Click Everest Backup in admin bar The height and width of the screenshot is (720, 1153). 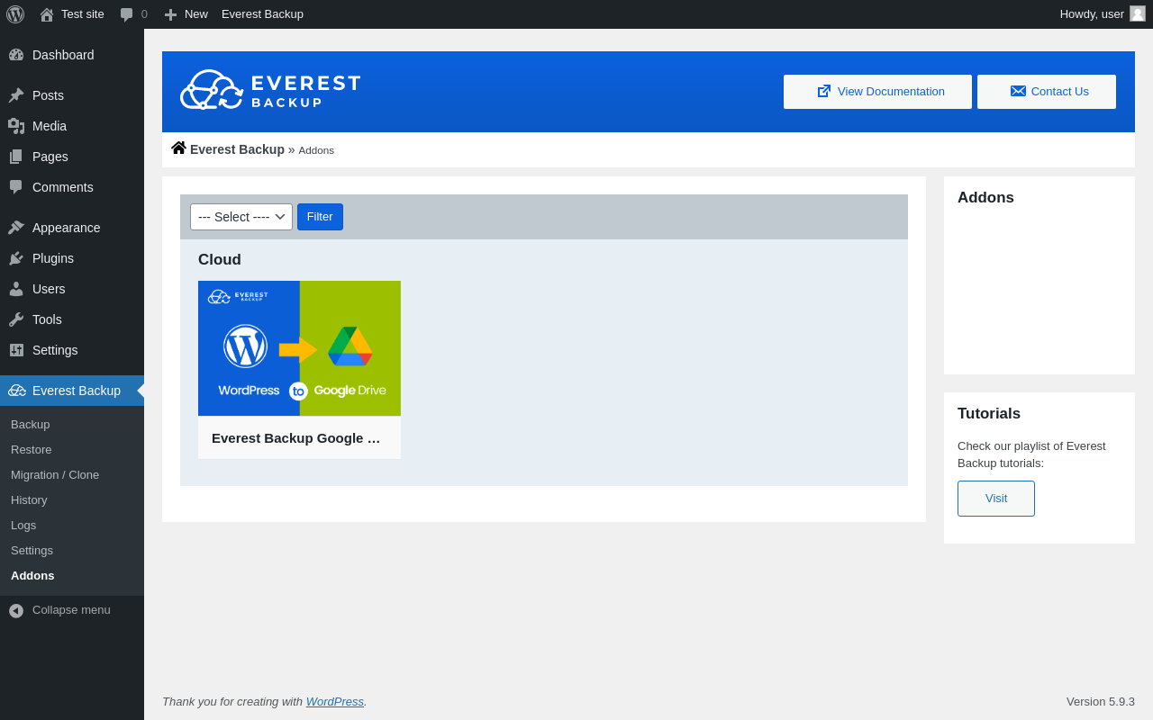[262, 14]
